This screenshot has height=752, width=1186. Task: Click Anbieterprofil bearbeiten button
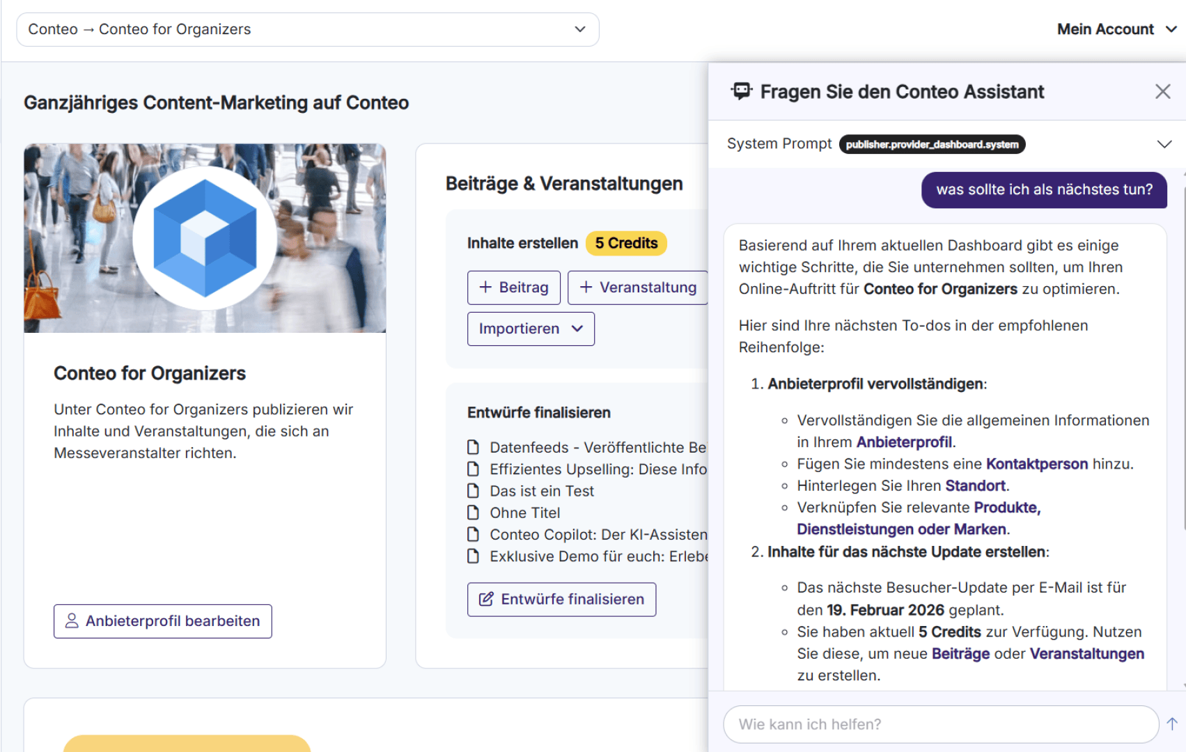coord(163,621)
